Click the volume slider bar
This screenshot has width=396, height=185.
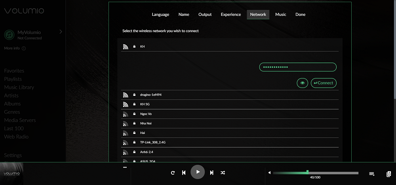[316, 173]
